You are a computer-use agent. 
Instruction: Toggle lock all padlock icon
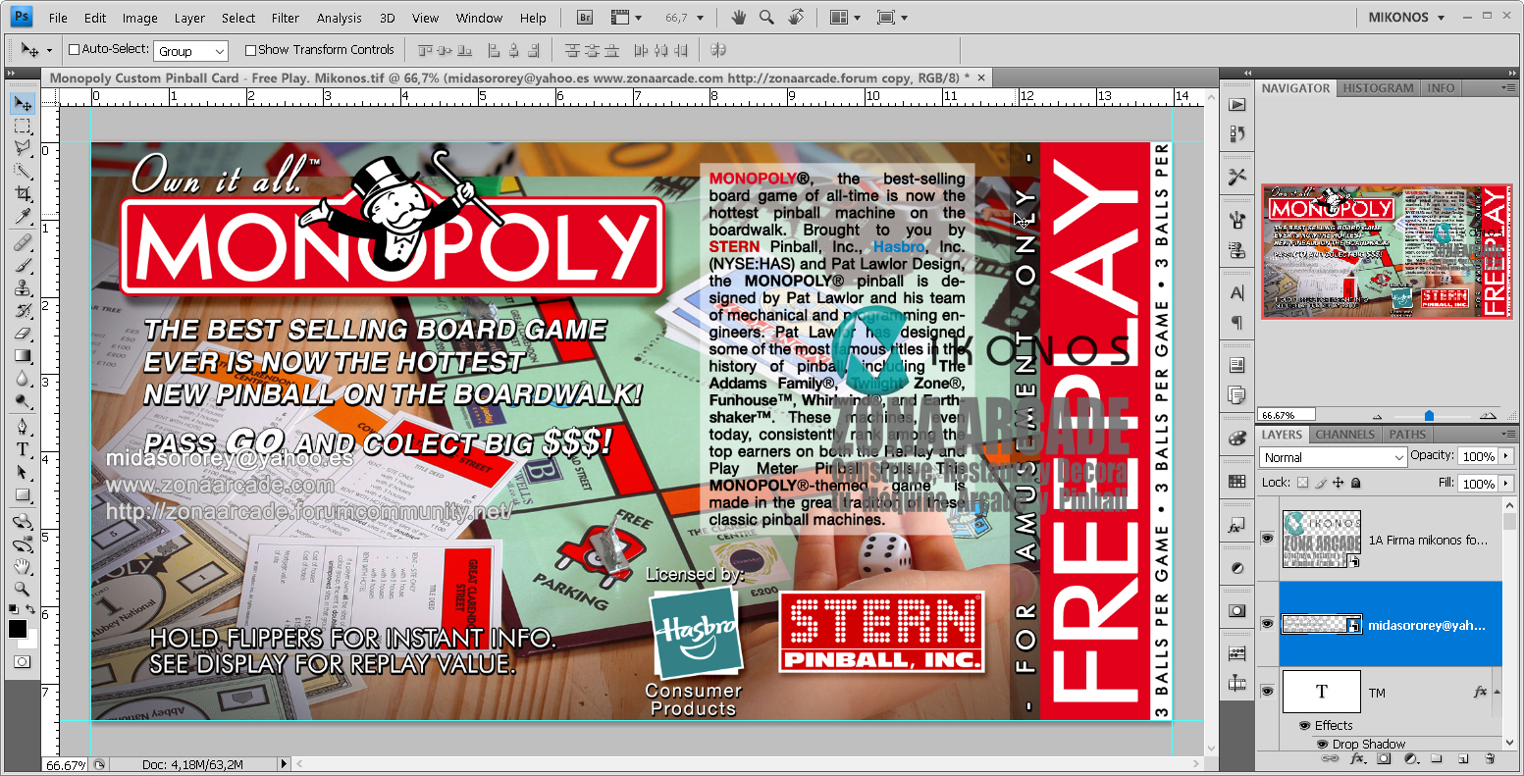pos(1356,483)
